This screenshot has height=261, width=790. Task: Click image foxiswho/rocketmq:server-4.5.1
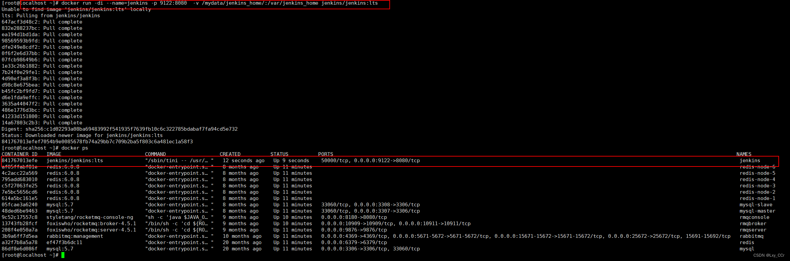coord(91,230)
